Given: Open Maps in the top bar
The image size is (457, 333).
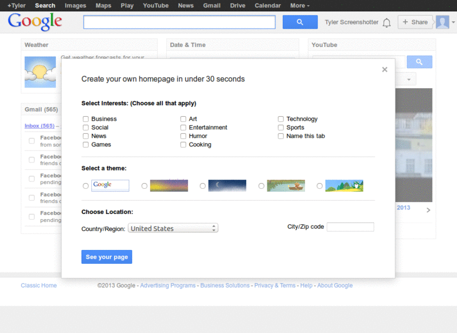Looking at the screenshot, I should click(103, 6).
